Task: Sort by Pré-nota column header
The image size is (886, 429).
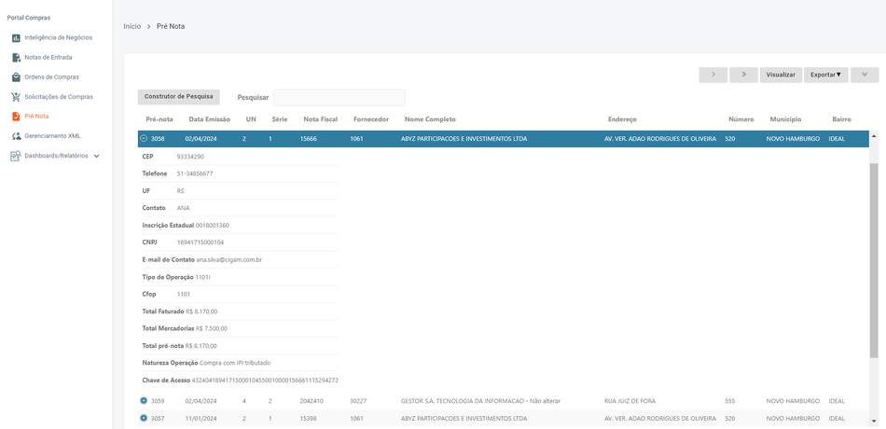Action: (x=159, y=119)
